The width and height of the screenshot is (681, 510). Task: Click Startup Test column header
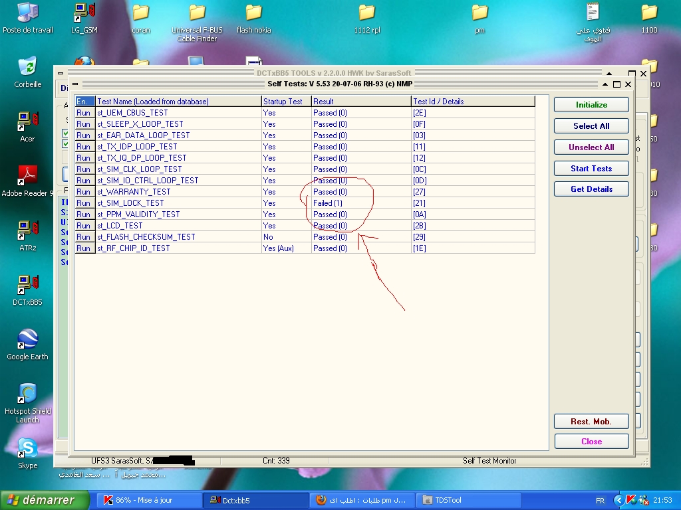pyautogui.click(x=287, y=102)
